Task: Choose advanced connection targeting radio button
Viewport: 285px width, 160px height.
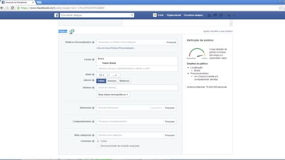Action: [x=98, y=146]
